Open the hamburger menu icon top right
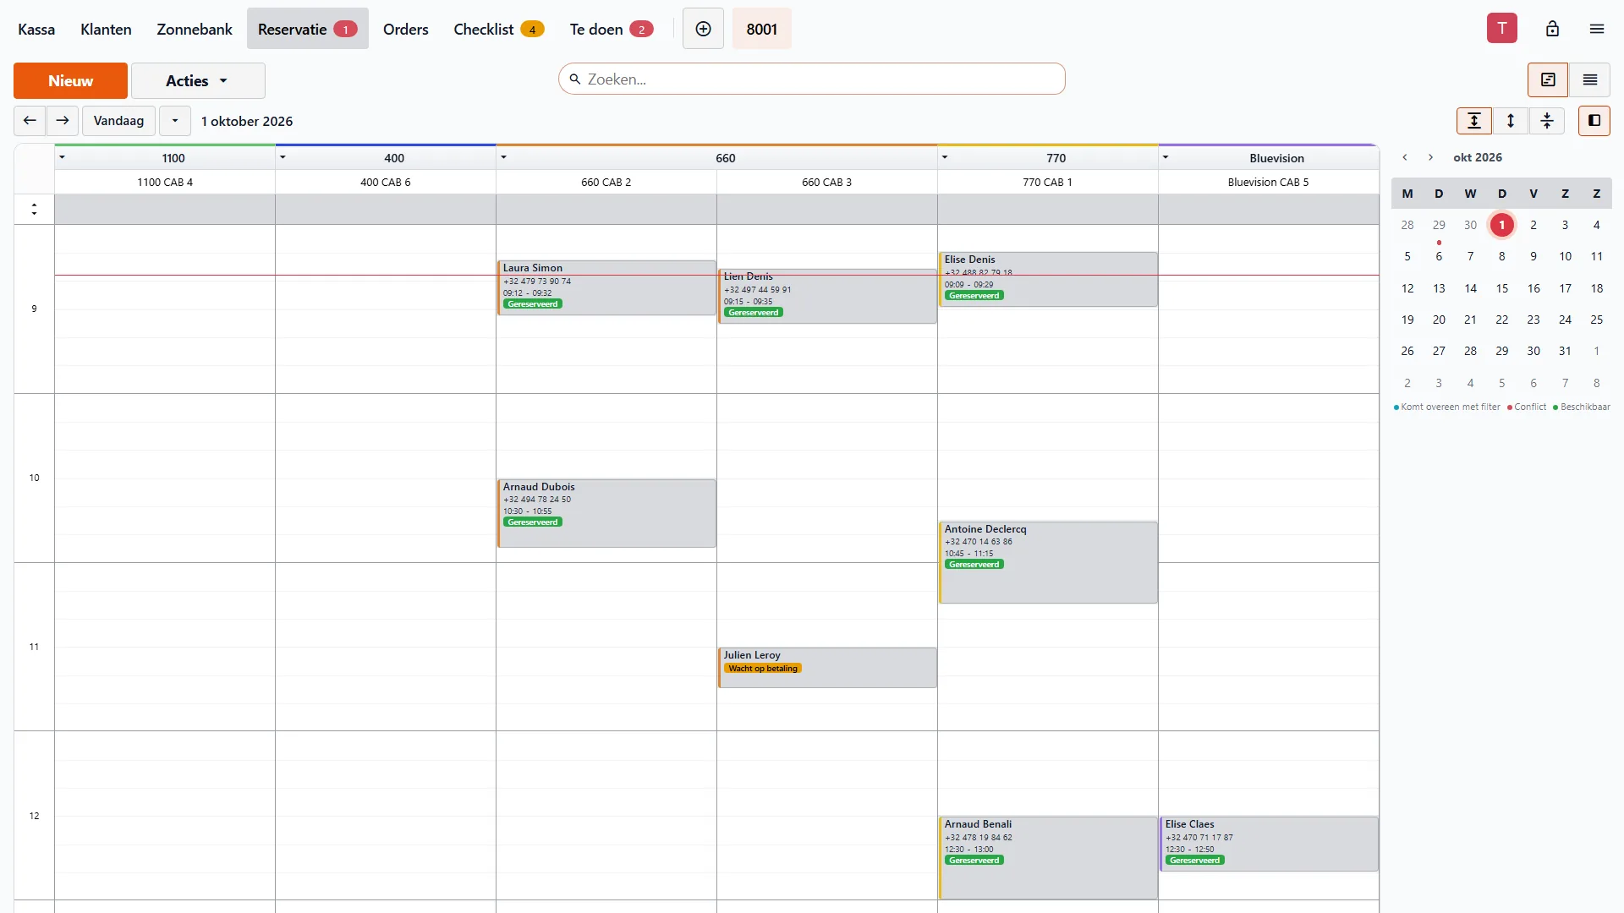 coord(1597,29)
